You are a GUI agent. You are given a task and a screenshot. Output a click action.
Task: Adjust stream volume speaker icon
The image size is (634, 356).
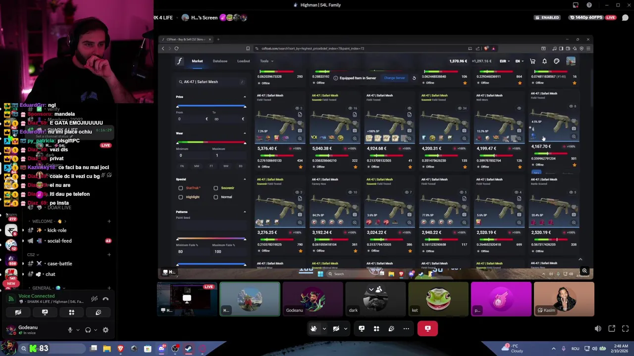click(x=598, y=328)
